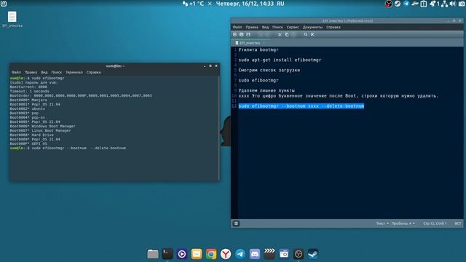Viewport: 466px width, 262px height.
Task: Open Правка menu in text editor
Action: 252,27
